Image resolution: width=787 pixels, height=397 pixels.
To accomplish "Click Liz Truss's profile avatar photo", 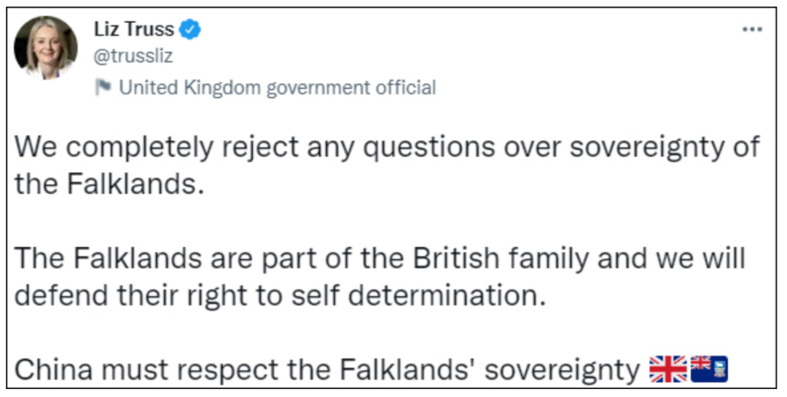I will 46,47.
